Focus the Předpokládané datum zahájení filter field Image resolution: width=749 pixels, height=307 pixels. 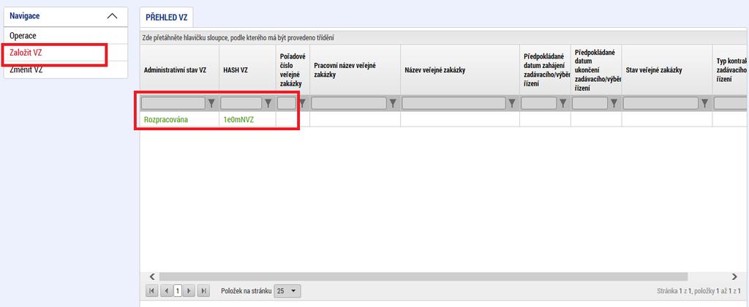539,103
